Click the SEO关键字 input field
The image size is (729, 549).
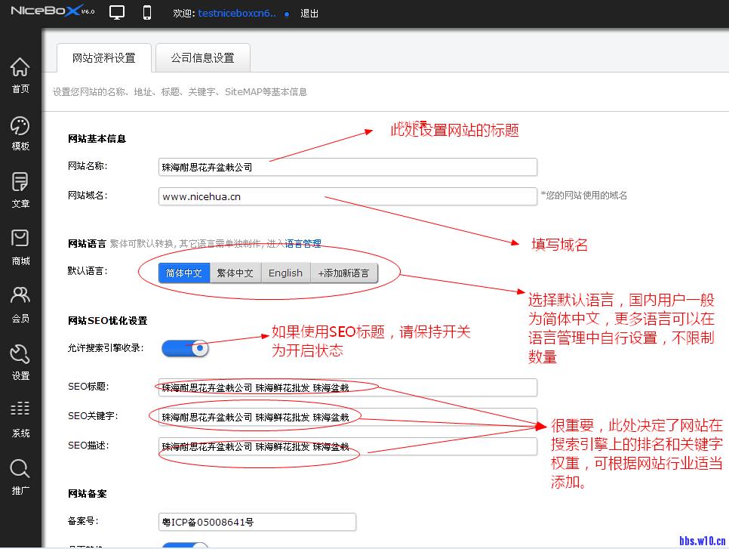point(347,416)
